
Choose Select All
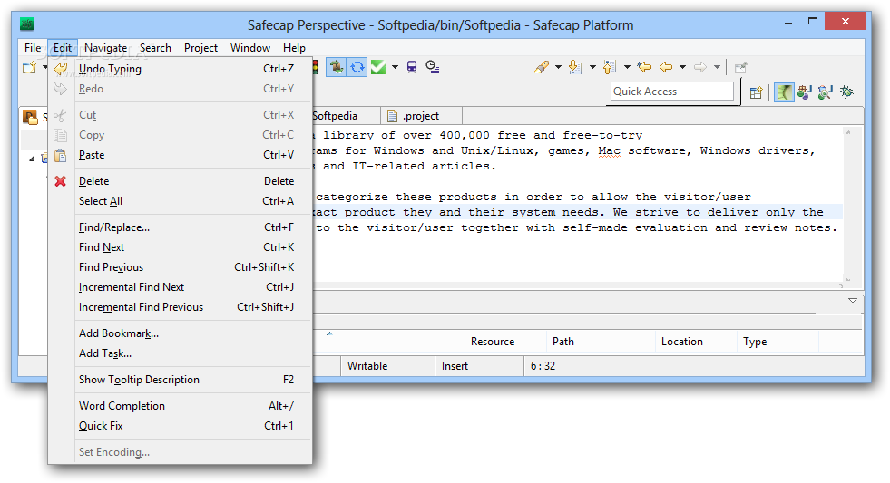pos(180,200)
